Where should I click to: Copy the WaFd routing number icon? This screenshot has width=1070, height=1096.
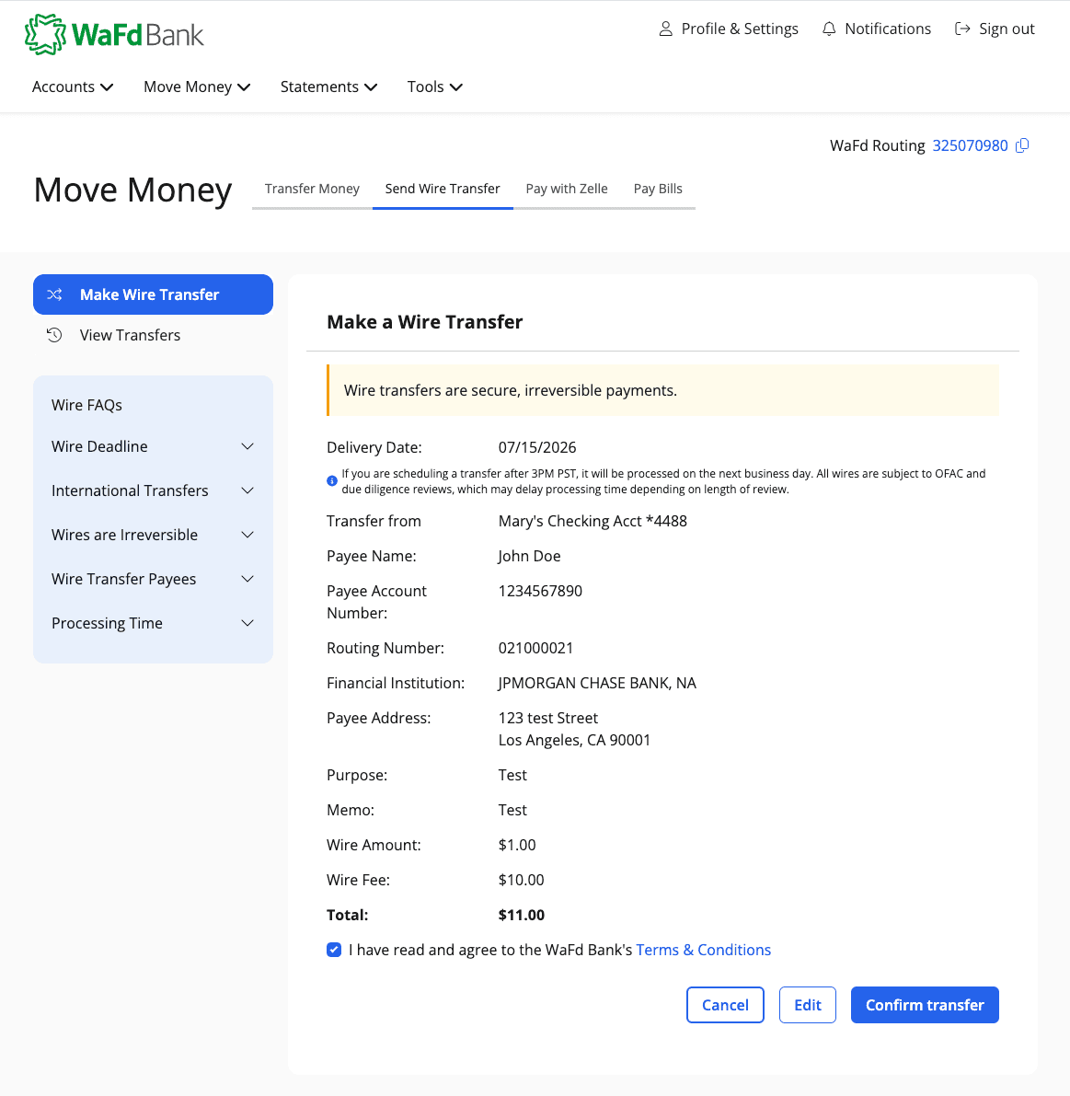(1022, 145)
